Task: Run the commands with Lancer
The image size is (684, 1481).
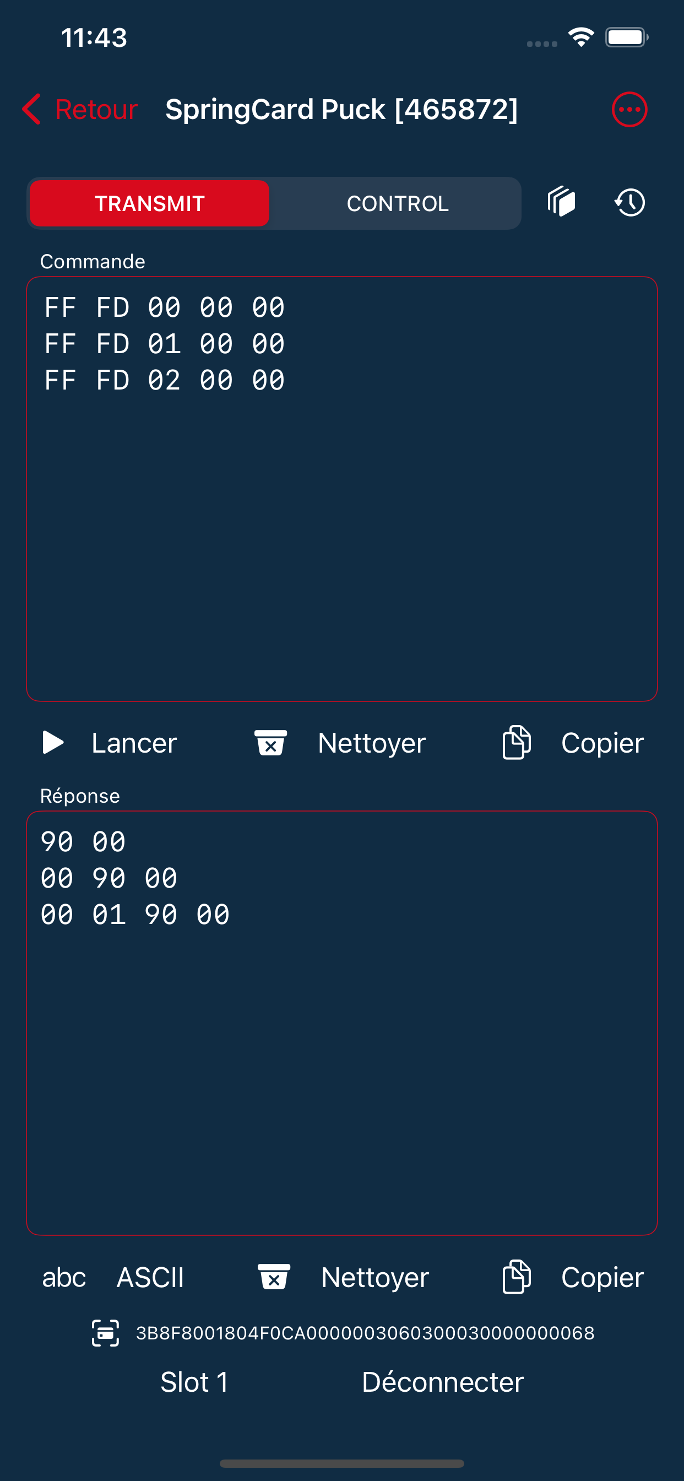Action: click(x=134, y=743)
